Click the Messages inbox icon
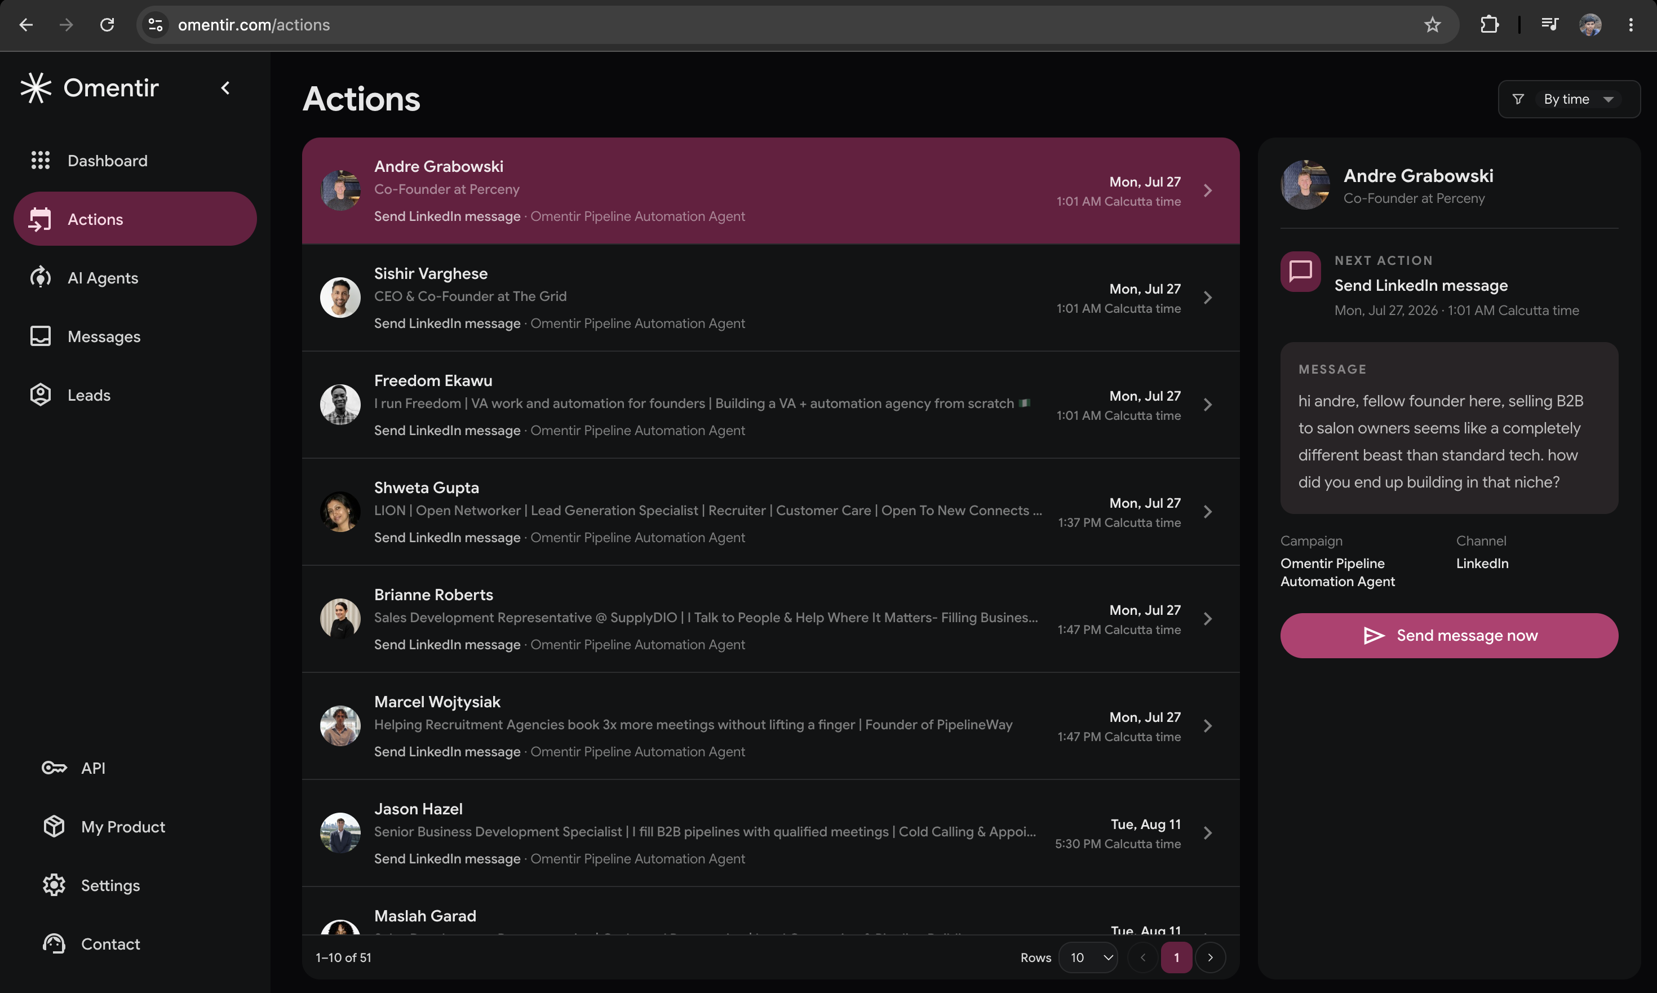Image resolution: width=1657 pixels, height=993 pixels. (x=40, y=336)
